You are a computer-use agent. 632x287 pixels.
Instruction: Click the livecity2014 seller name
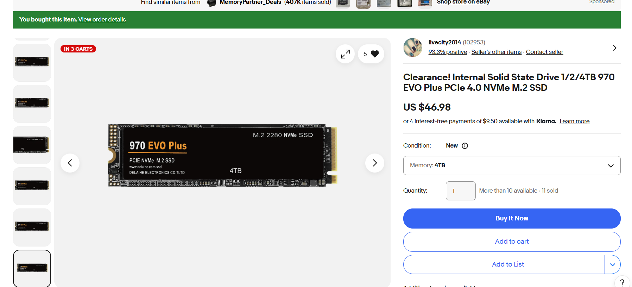tap(445, 42)
